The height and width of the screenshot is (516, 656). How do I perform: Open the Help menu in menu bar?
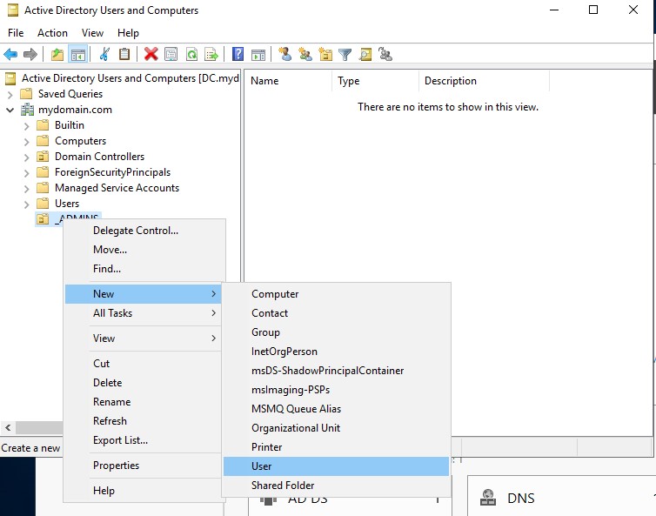pos(128,33)
